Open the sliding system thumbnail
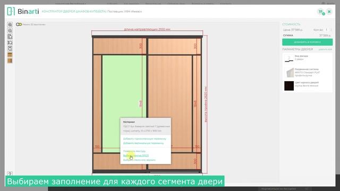Viewport: 340px width, 191px height. tap(289, 72)
